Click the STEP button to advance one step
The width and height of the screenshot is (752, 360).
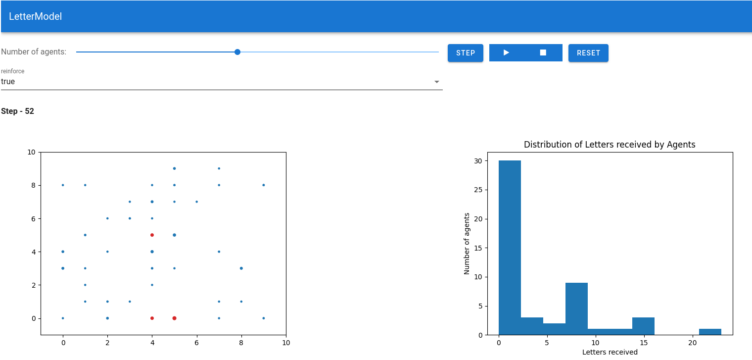[465, 52]
